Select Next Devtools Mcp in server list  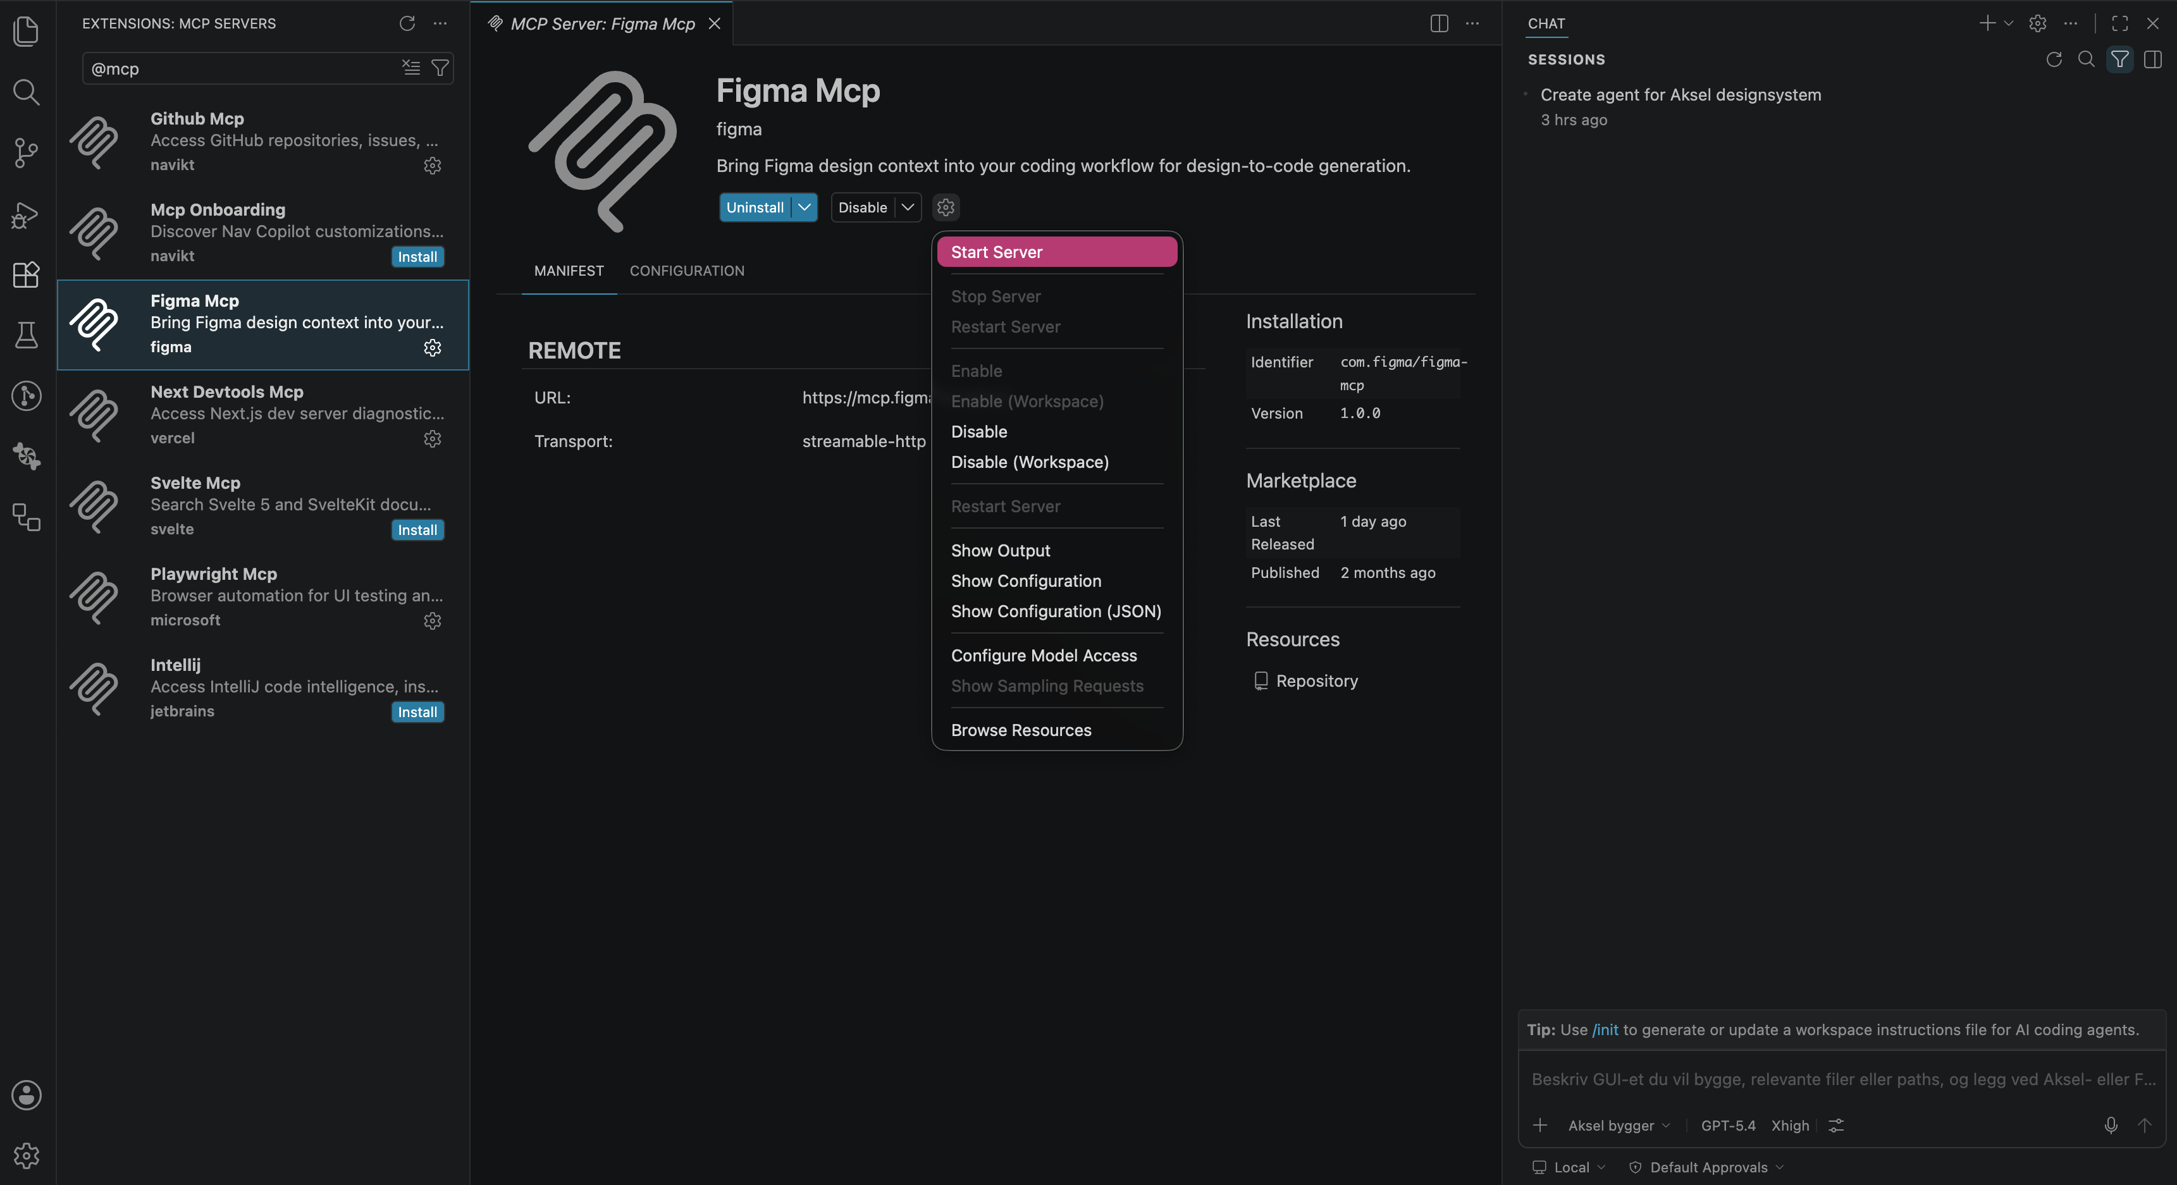[x=263, y=415]
